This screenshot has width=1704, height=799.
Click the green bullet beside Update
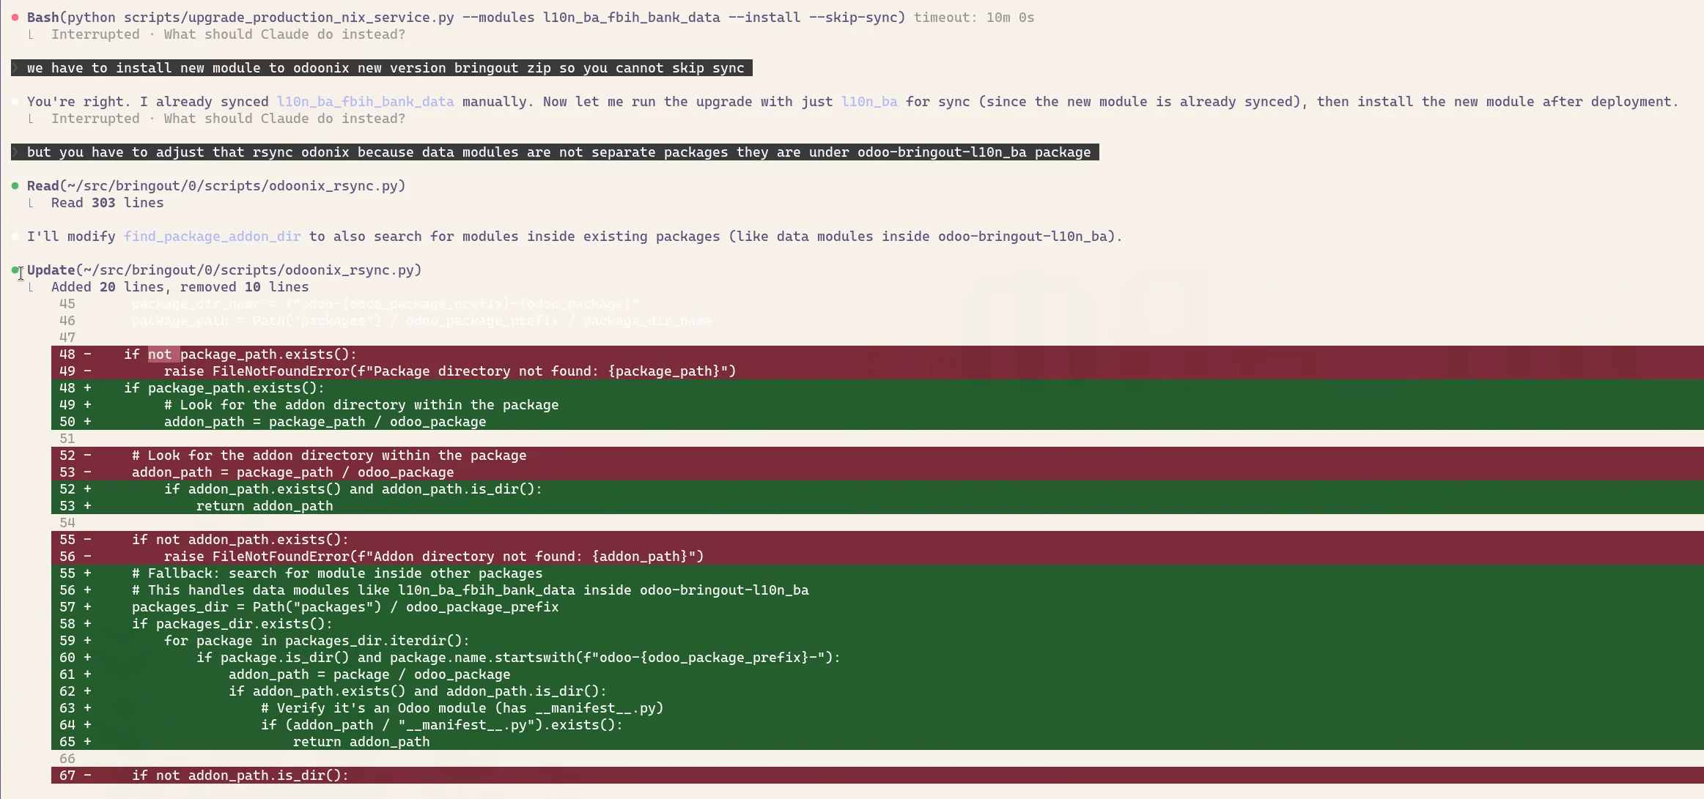point(14,269)
